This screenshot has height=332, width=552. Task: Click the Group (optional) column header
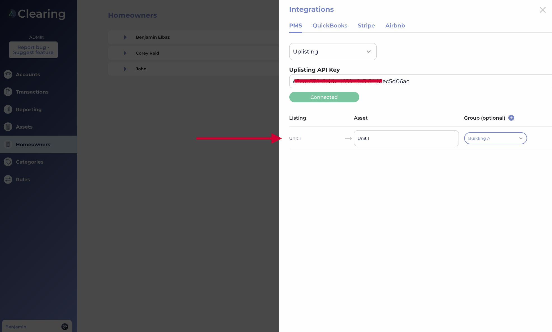pos(484,118)
